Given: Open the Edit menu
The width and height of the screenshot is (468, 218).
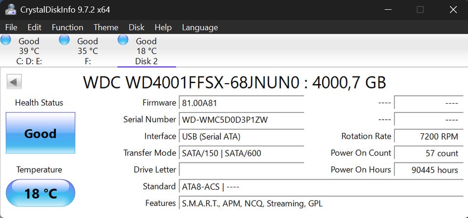Looking at the screenshot, I should tap(34, 27).
